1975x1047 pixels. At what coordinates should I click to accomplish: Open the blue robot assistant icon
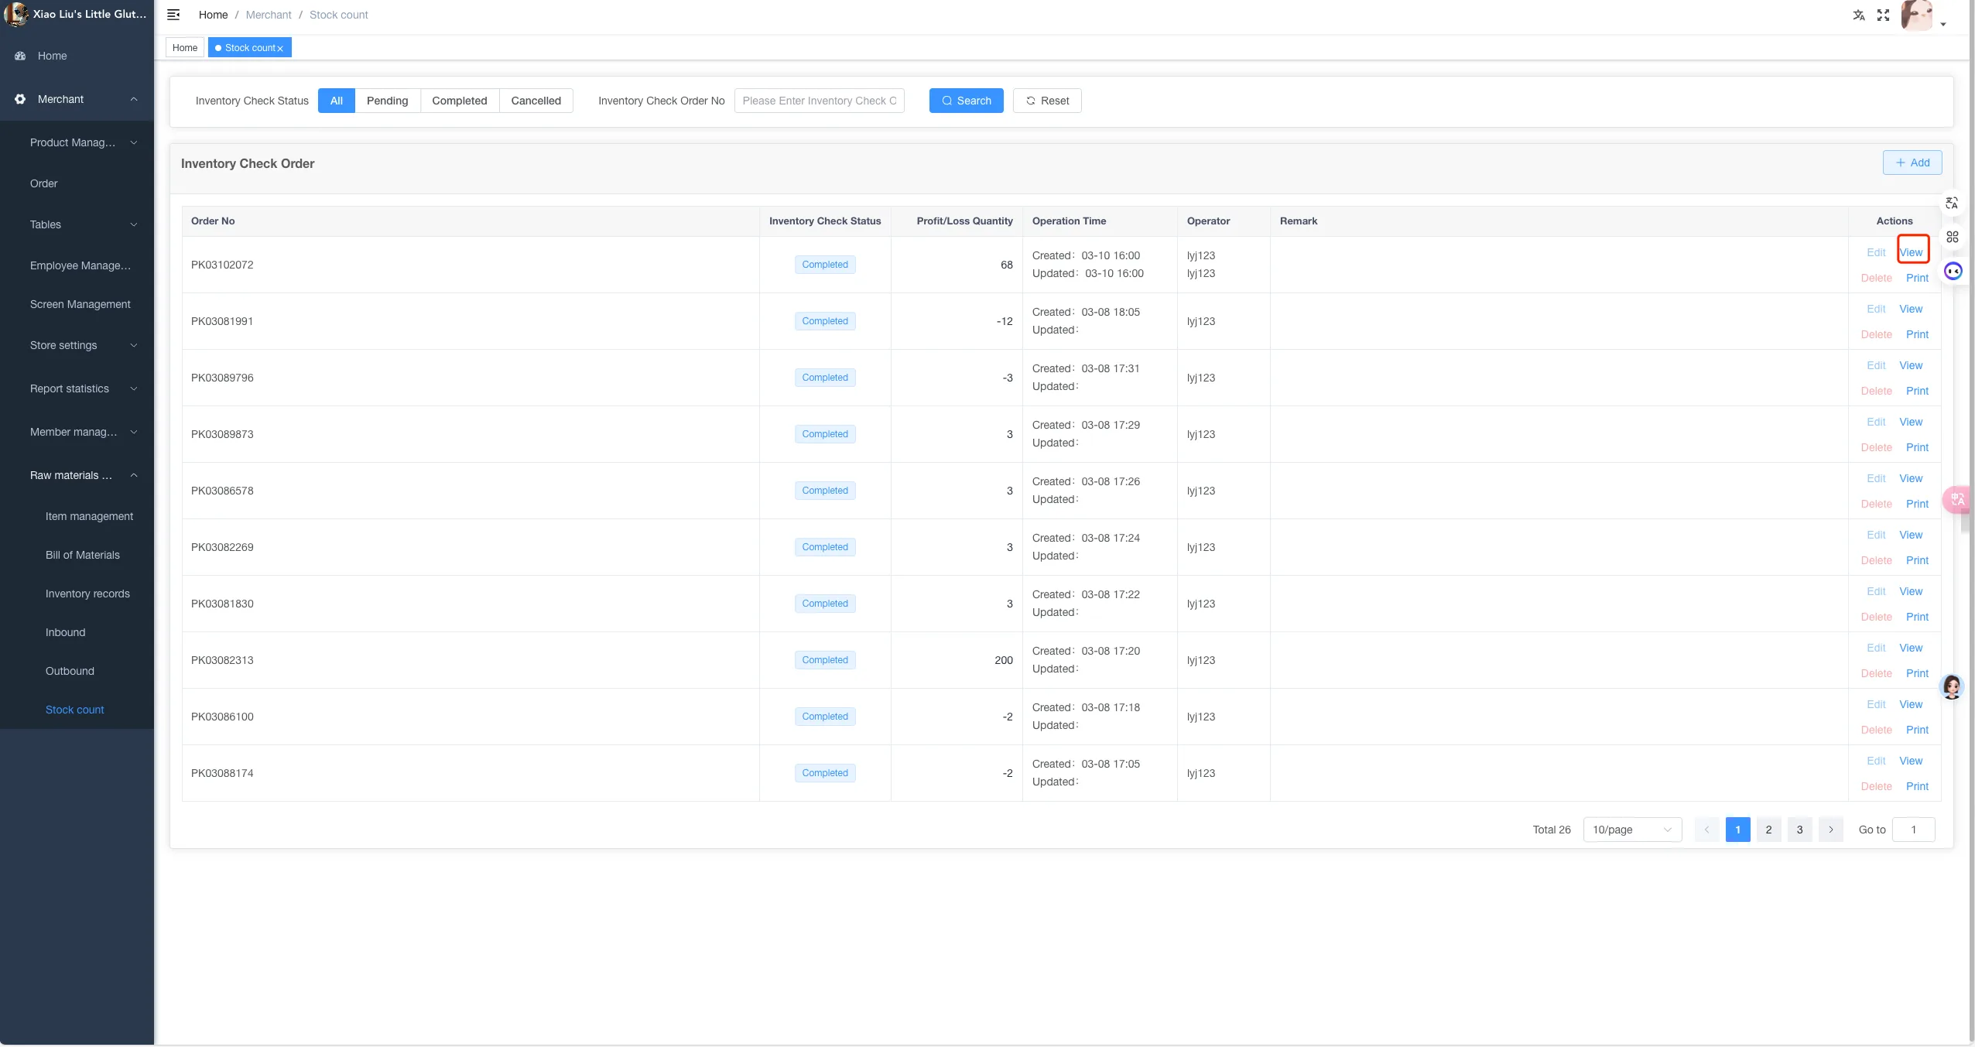[x=1953, y=271]
